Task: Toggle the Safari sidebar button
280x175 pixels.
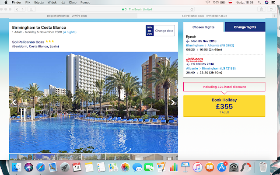Action: click(x=31, y=9)
